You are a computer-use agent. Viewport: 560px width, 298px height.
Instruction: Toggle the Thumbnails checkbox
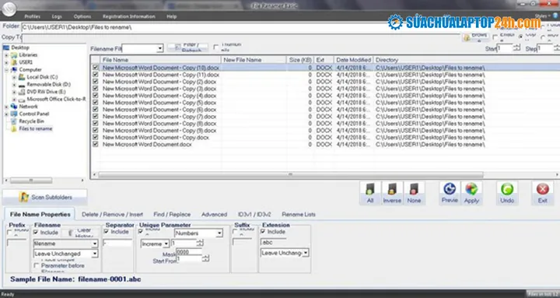click(215, 47)
